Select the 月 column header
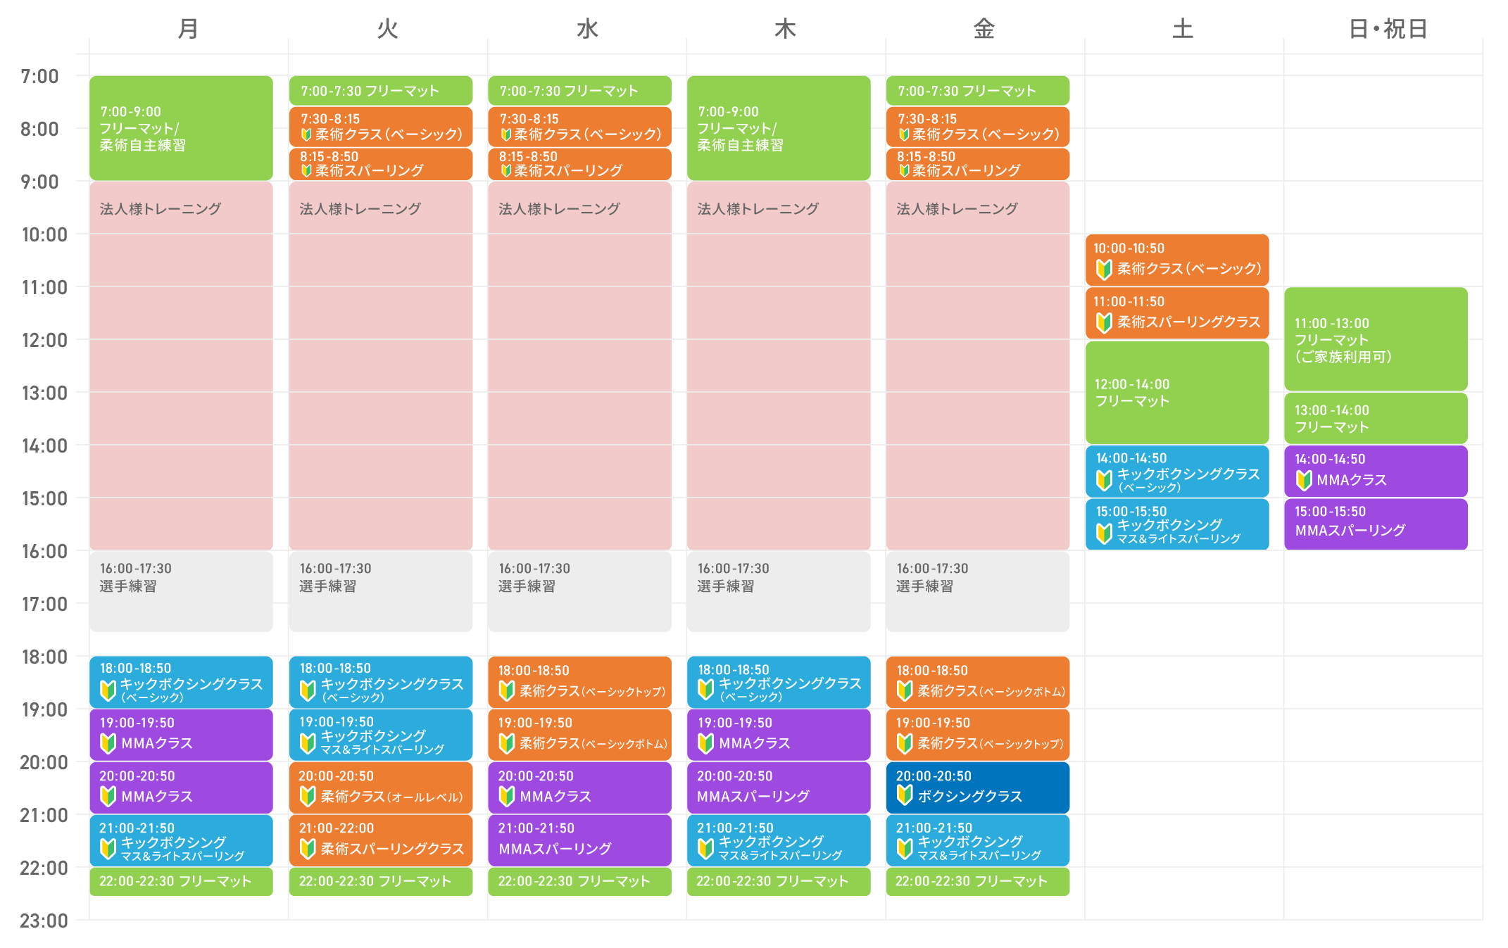This screenshot has height=948, width=1508. [x=188, y=29]
